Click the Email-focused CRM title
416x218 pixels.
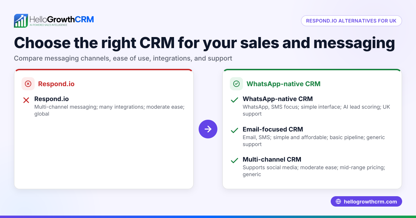pyautogui.click(x=273, y=129)
